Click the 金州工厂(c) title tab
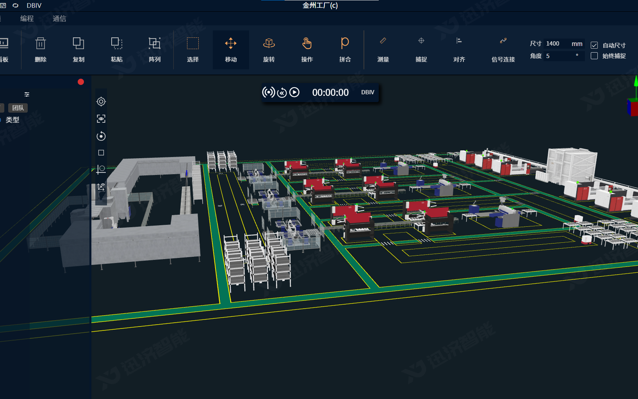 click(320, 5)
